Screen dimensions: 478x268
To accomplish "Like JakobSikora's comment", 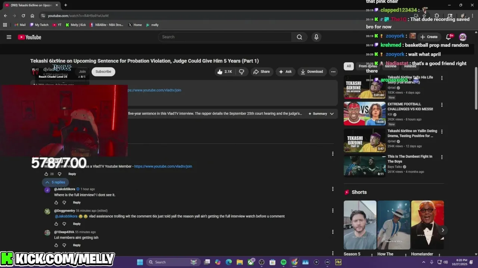I will pyautogui.click(x=56, y=202).
